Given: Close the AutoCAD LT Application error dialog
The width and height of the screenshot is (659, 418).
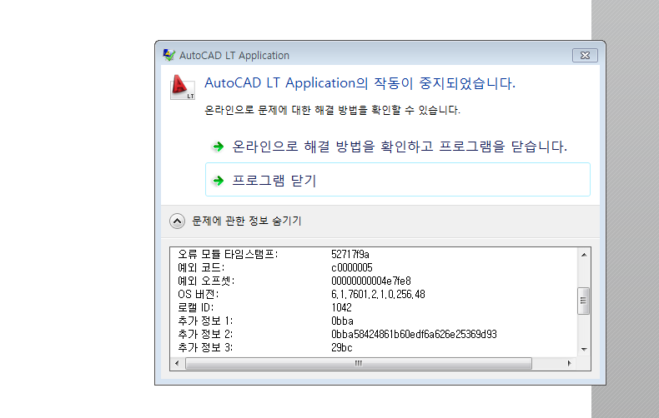Looking at the screenshot, I should tap(584, 56).
